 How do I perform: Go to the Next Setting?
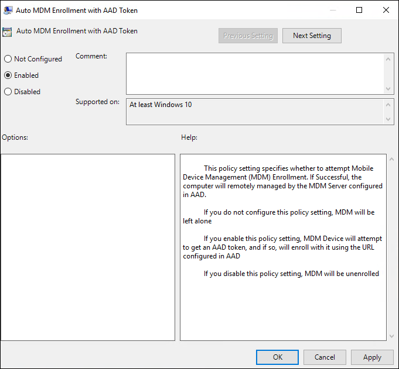[x=312, y=36]
